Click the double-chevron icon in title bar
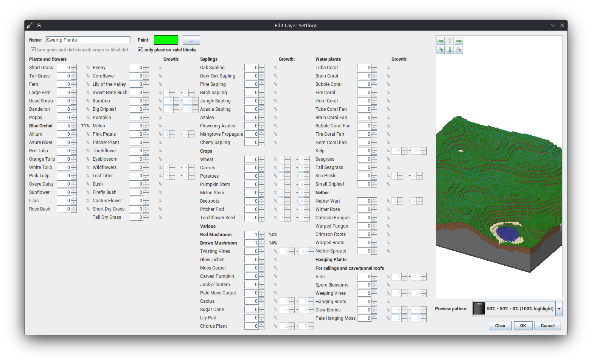This screenshot has width=592, height=364. tap(39, 25)
